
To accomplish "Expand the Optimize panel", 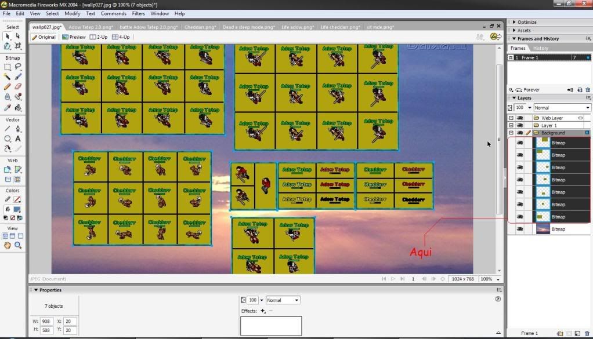I will pyautogui.click(x=527, y=22).
